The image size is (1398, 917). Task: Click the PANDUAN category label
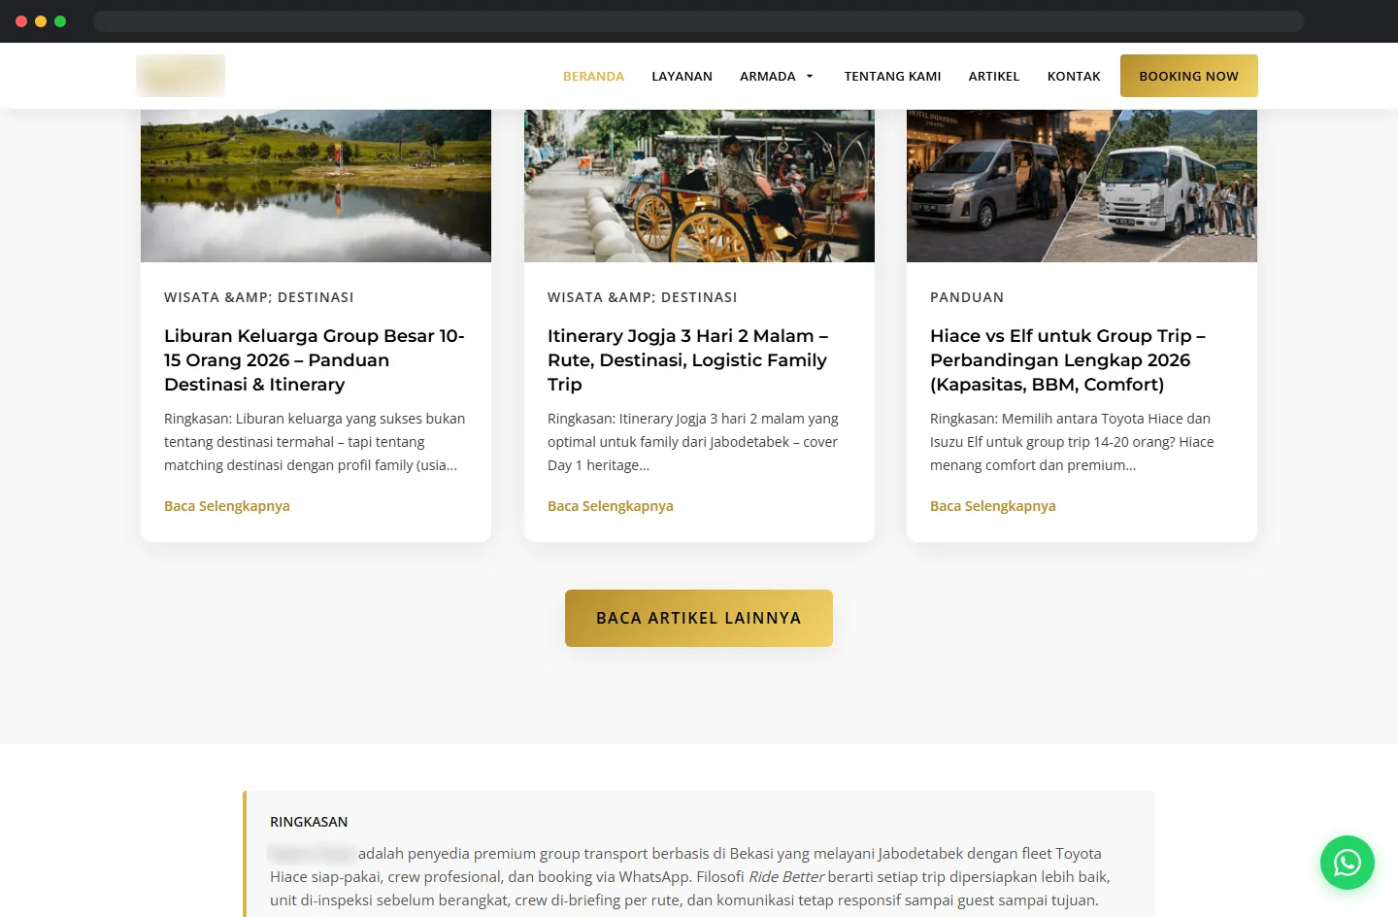coord(967,297)
